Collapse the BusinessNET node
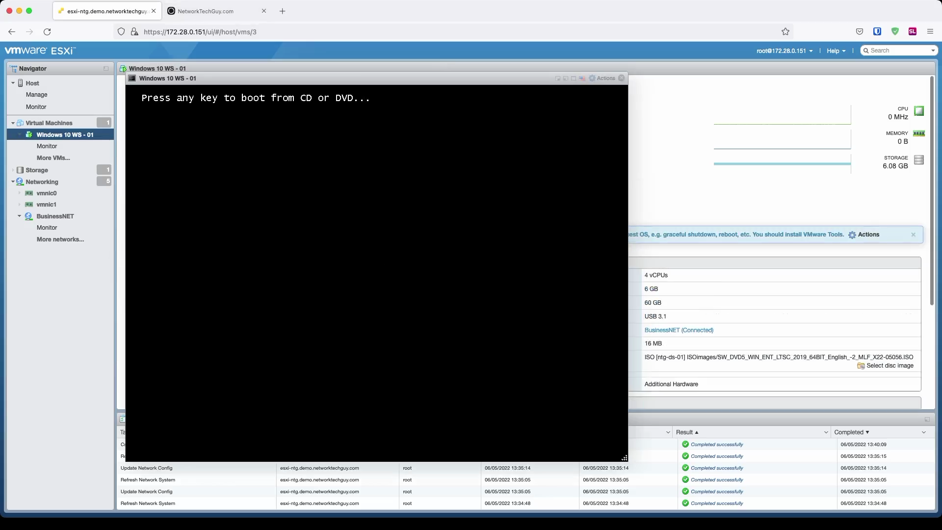The image size is (942, 530). click(x=20, y=216)
